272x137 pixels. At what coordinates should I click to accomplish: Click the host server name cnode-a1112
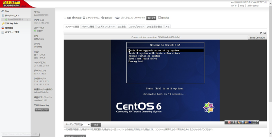(x=41, y=100)
